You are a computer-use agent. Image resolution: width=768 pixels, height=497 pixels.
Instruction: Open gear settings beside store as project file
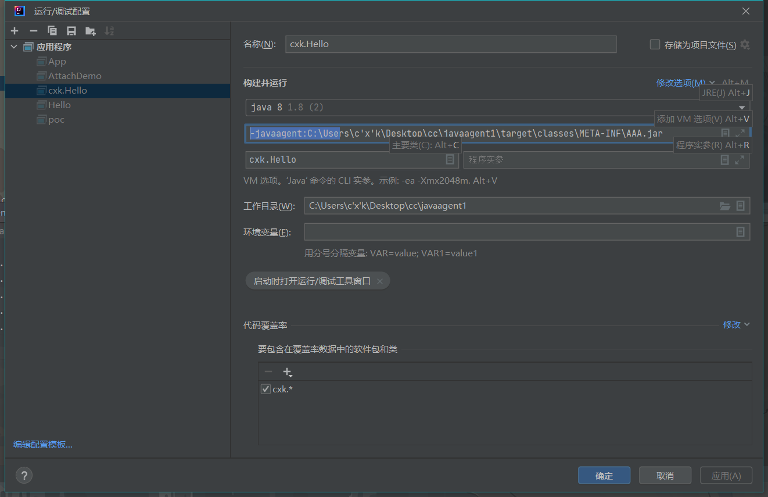745,45
